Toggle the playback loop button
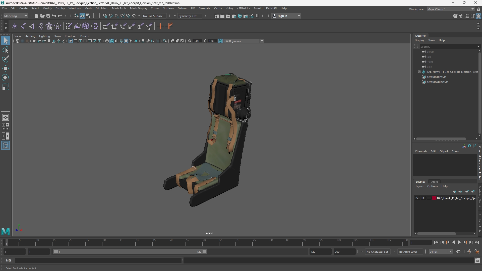This screenshot has width=482, height=271. (x=458, y=251)
